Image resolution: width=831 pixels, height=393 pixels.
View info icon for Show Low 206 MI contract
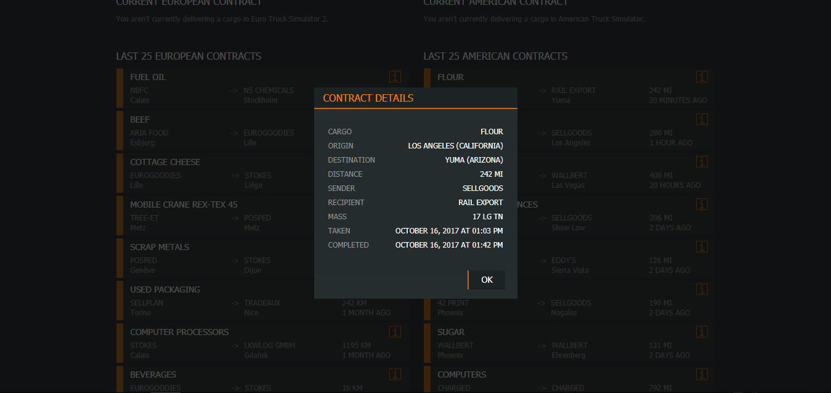coord(702,205)
